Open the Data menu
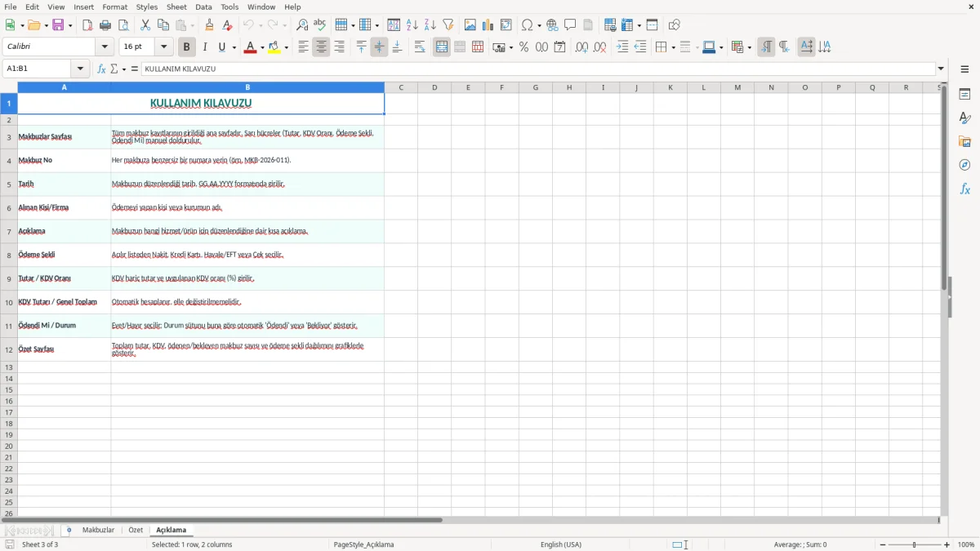 [203, 7]
